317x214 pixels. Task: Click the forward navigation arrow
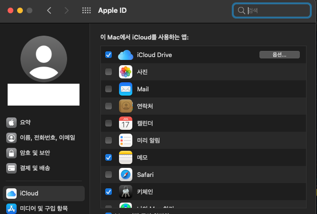[x=67, y=10]
